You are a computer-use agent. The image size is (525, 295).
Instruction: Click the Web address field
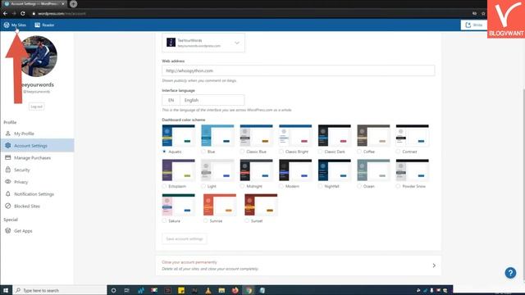[x=299, y=70]
